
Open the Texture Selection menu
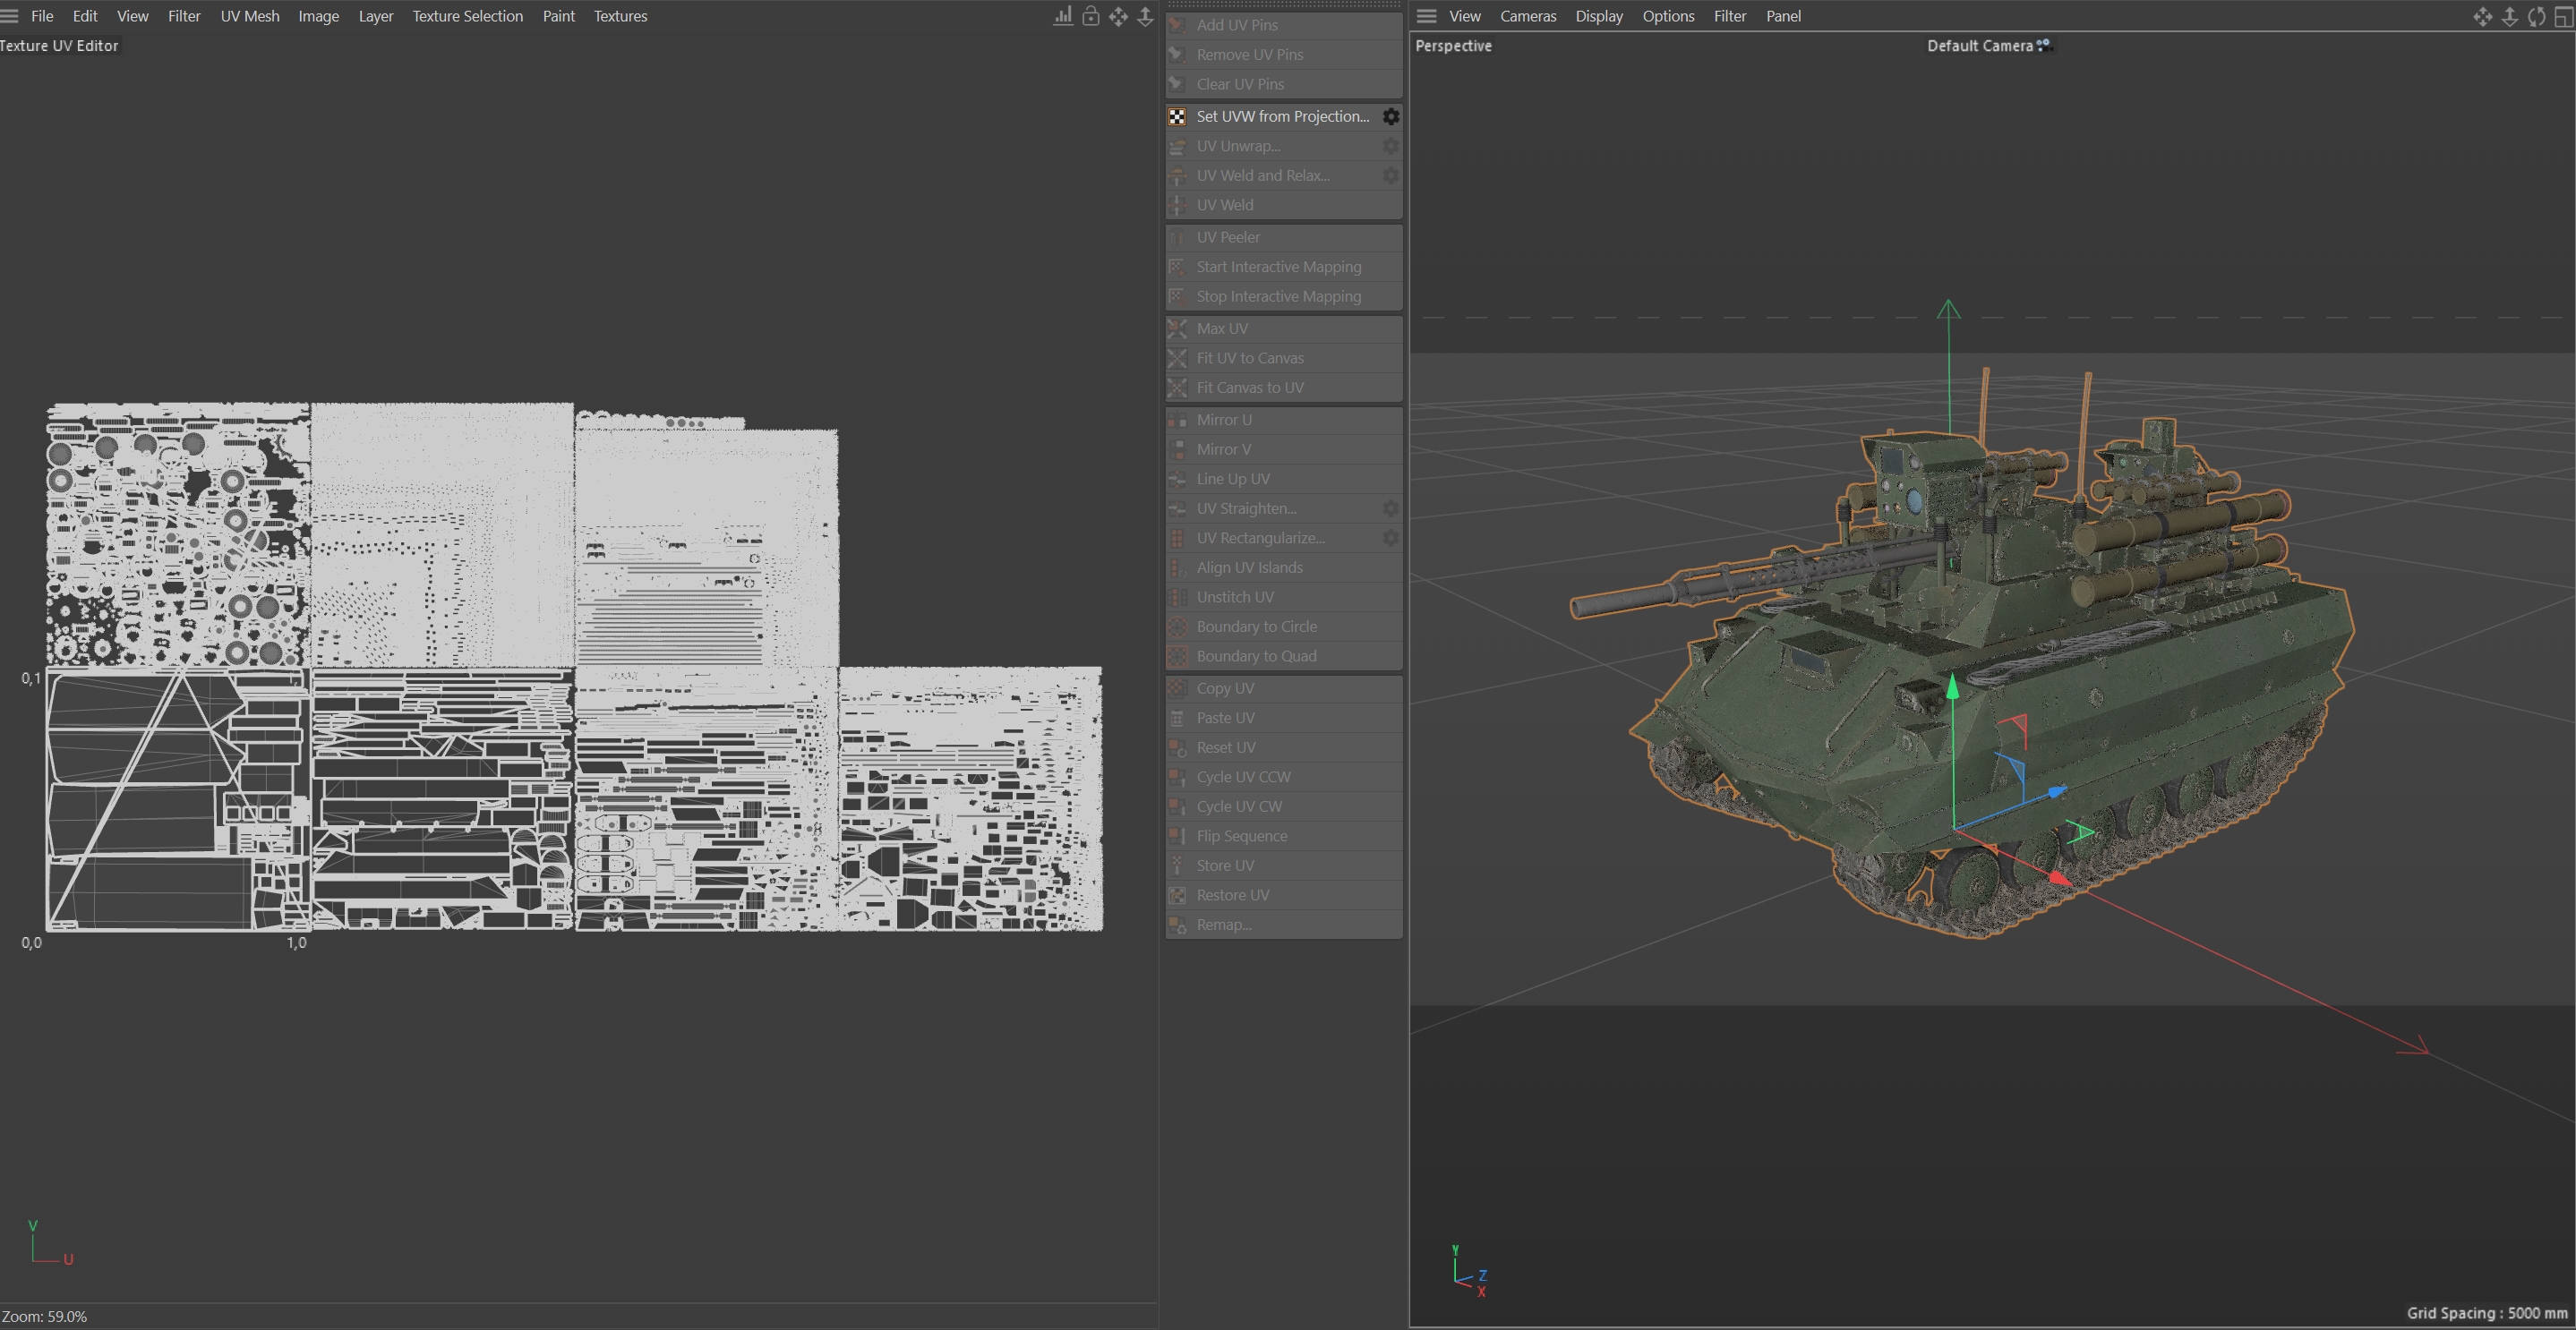(467, 16)
